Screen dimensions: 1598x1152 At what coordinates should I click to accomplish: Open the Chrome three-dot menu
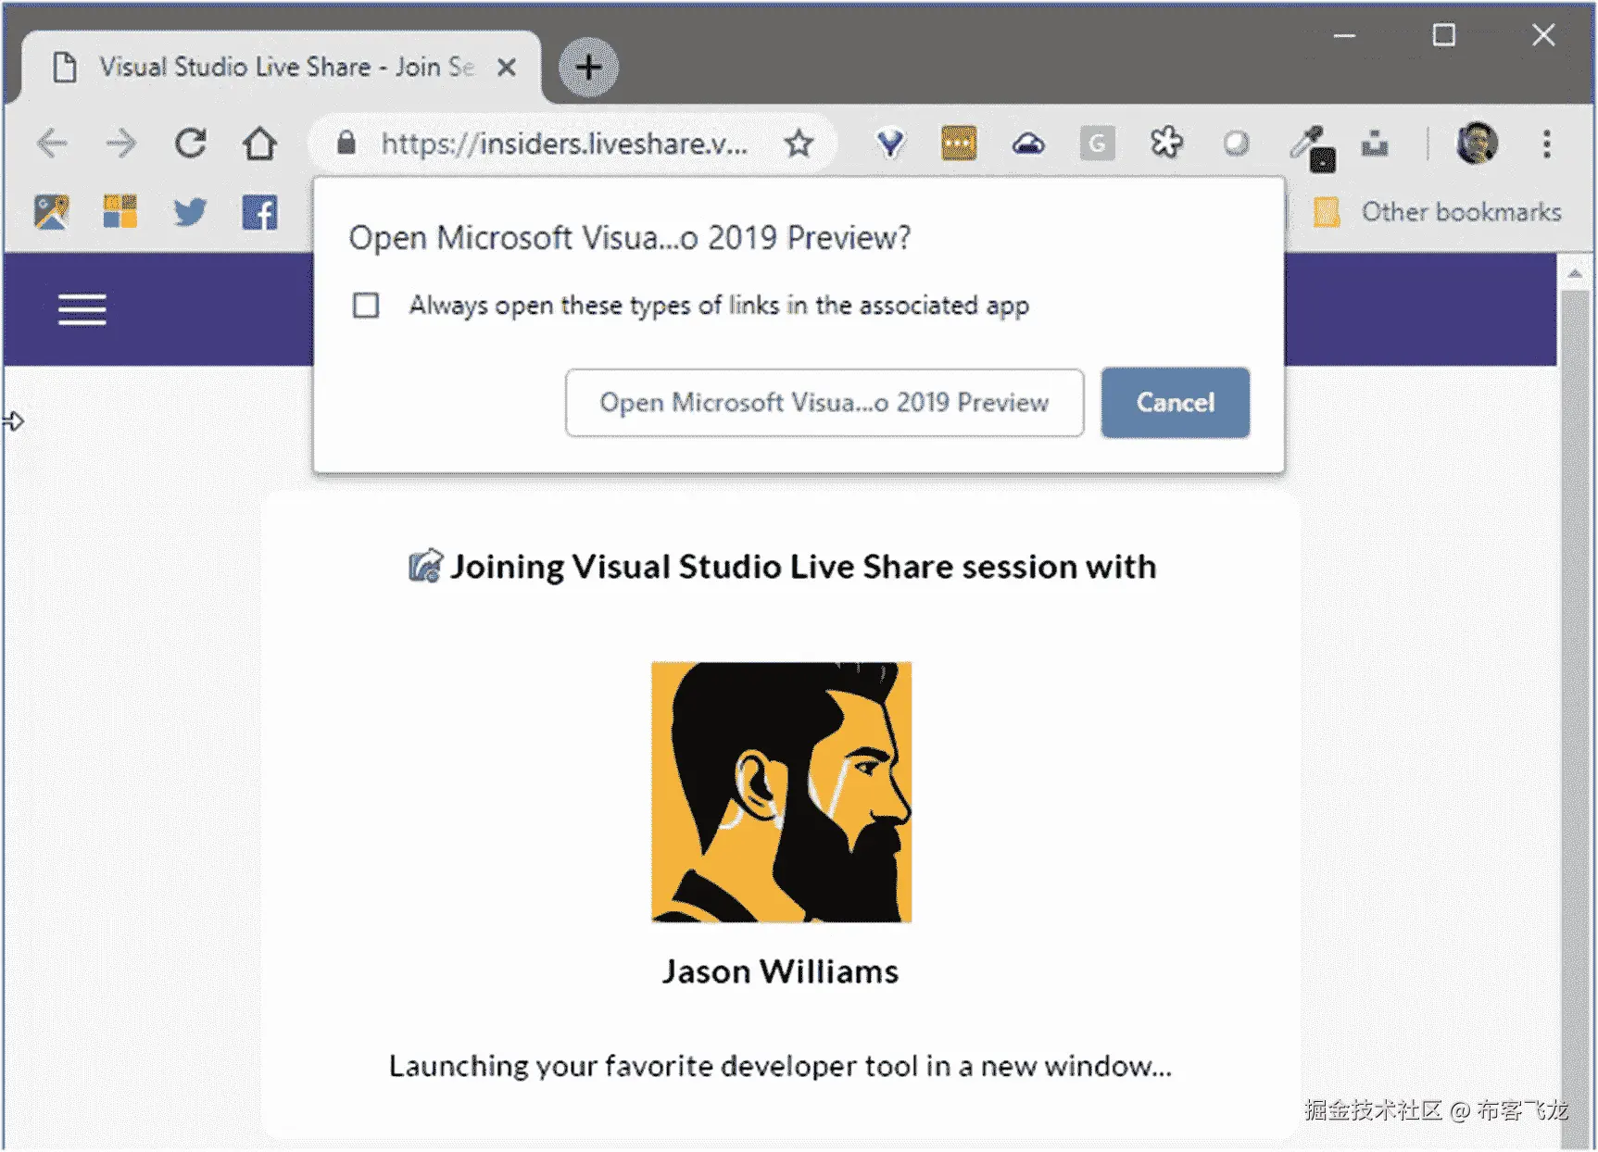pos(1546,144)
